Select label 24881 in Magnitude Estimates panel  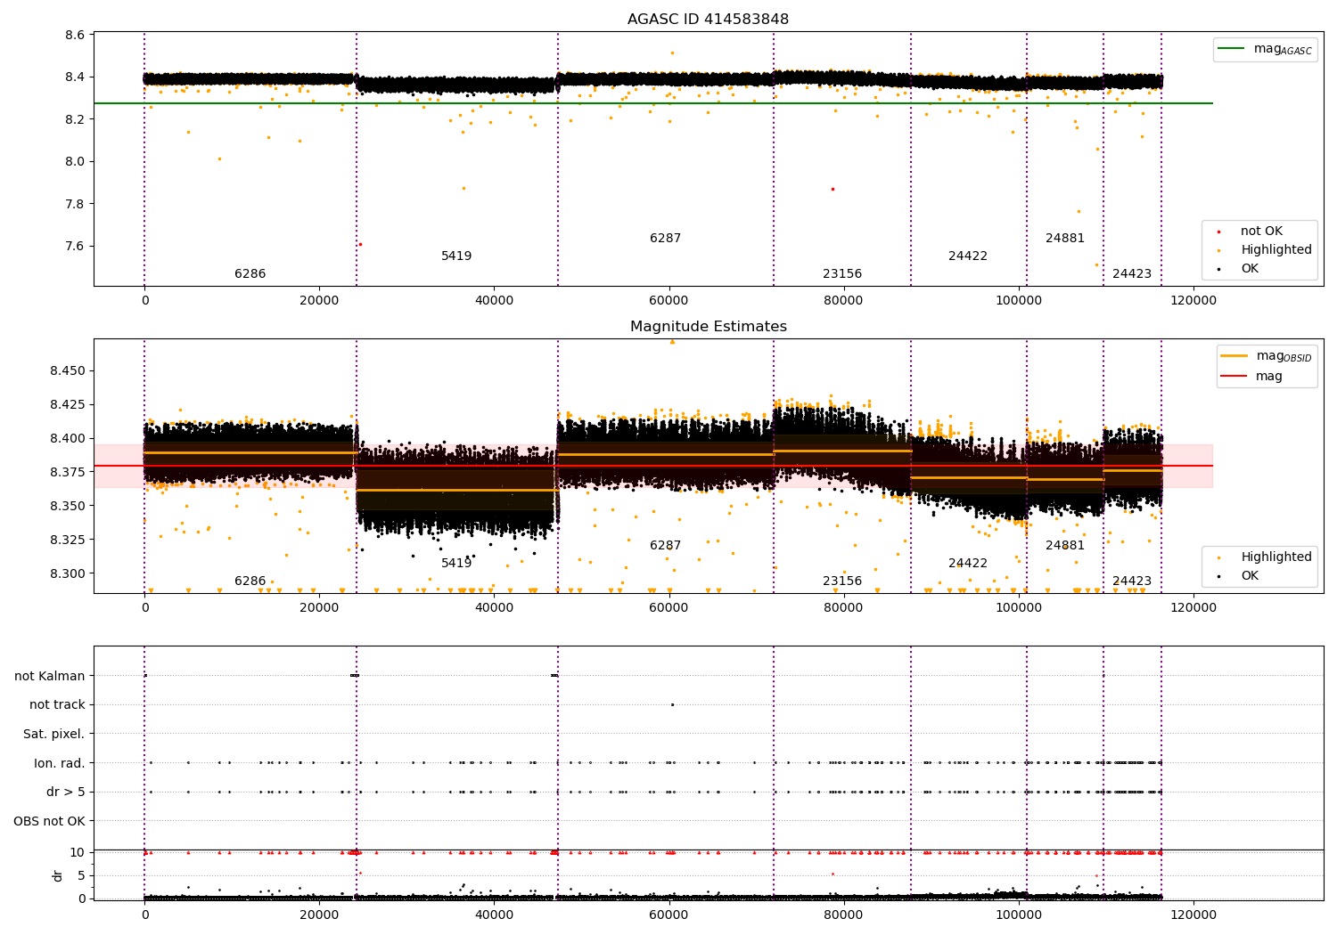point(1065,546)
